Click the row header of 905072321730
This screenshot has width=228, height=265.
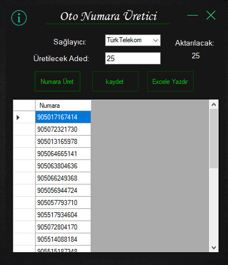(x=24, y=129)
